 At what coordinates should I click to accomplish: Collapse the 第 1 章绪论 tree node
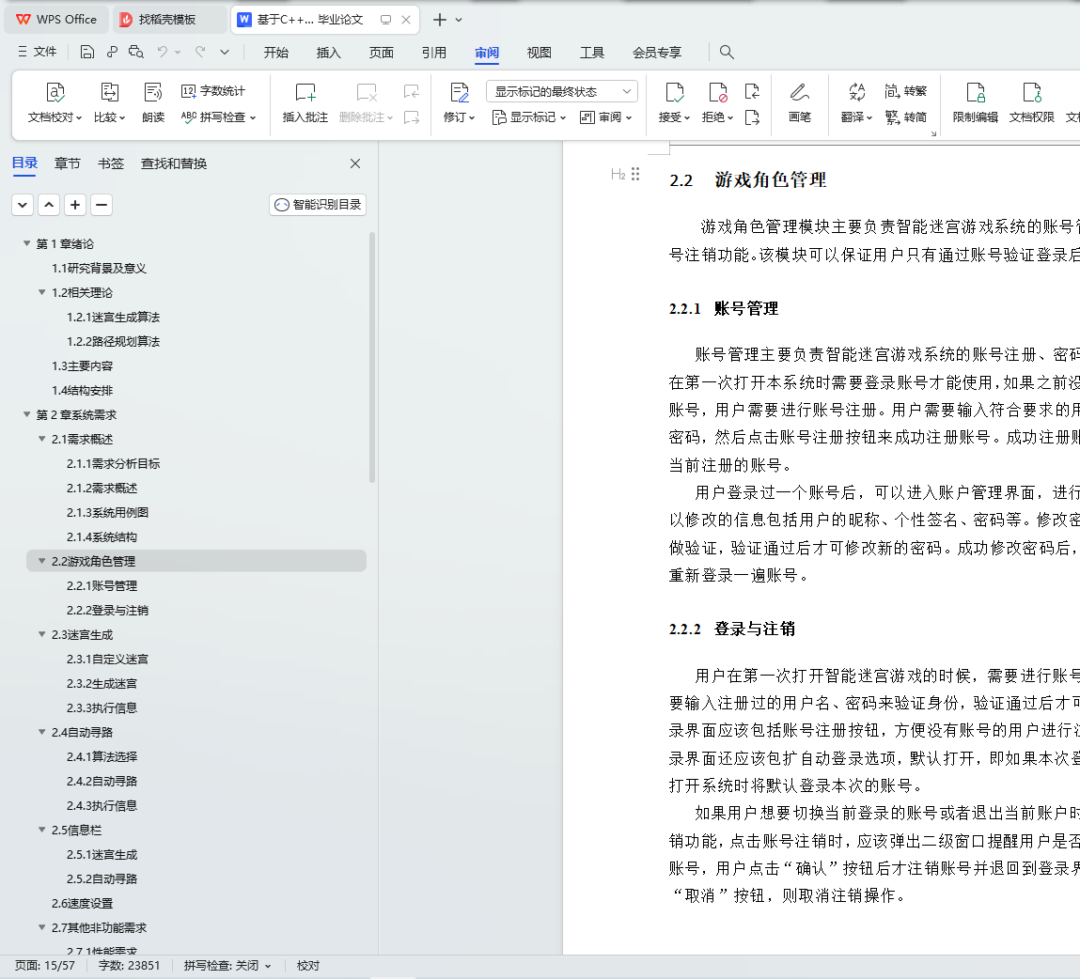[x=27, y=243]
